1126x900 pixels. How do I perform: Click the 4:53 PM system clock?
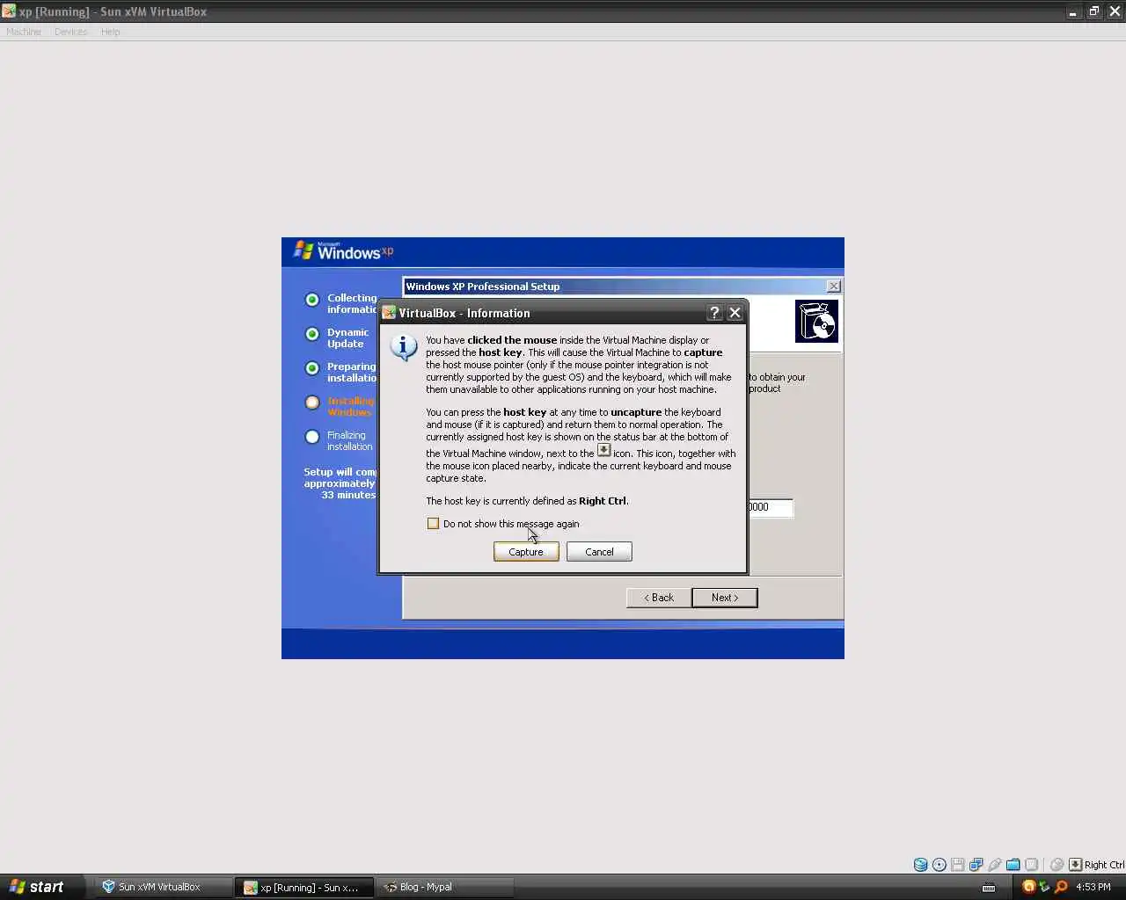(1093, 887)
